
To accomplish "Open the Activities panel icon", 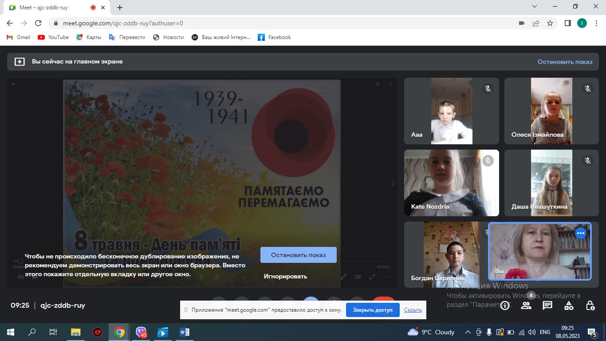I will tap(569, 305).
